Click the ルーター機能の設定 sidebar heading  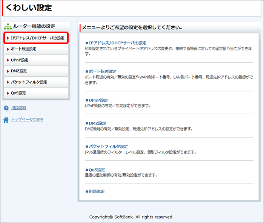(34, 26)
